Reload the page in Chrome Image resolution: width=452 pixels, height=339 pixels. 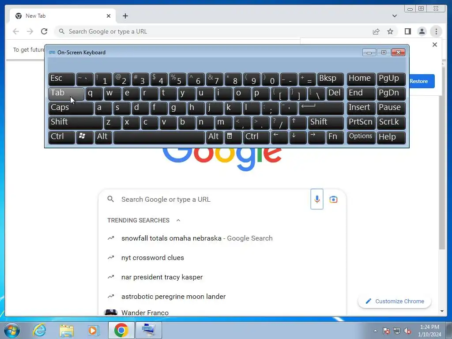pos(44,31)
